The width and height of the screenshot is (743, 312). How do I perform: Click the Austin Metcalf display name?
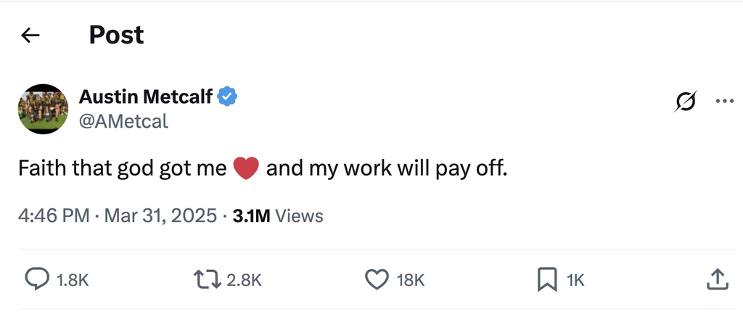coord(145,96)
